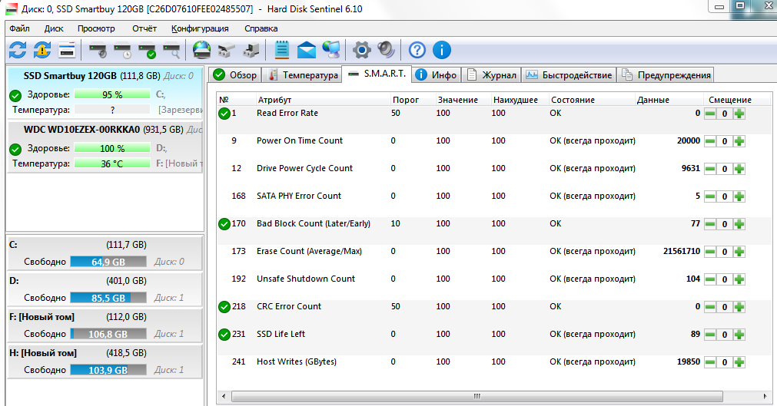Open the Отчёт menu
Screen dimensions: 777x406
pos(144,28)
